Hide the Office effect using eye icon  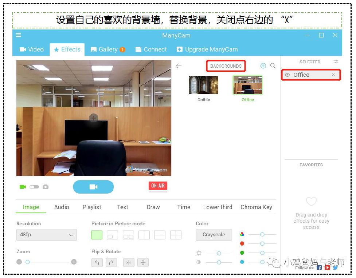[x=287, y=75]
